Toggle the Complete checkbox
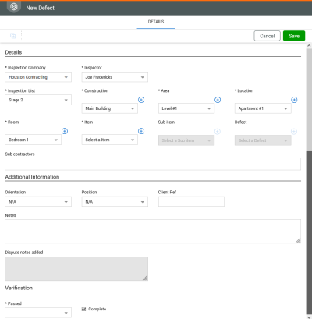Viewport: 312px width, 319px height. pos(83,309)
